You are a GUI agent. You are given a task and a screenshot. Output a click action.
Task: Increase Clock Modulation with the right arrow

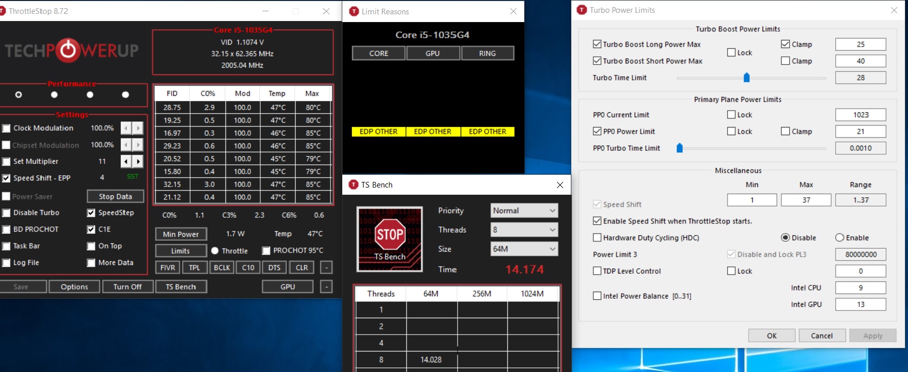[x=137, y=128]
